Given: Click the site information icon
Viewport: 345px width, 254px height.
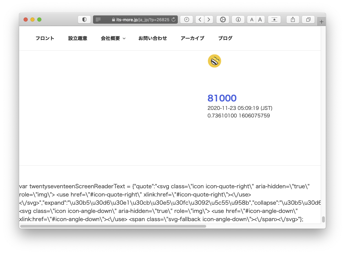Looking at the screenshot, I should tap(238, 20).
